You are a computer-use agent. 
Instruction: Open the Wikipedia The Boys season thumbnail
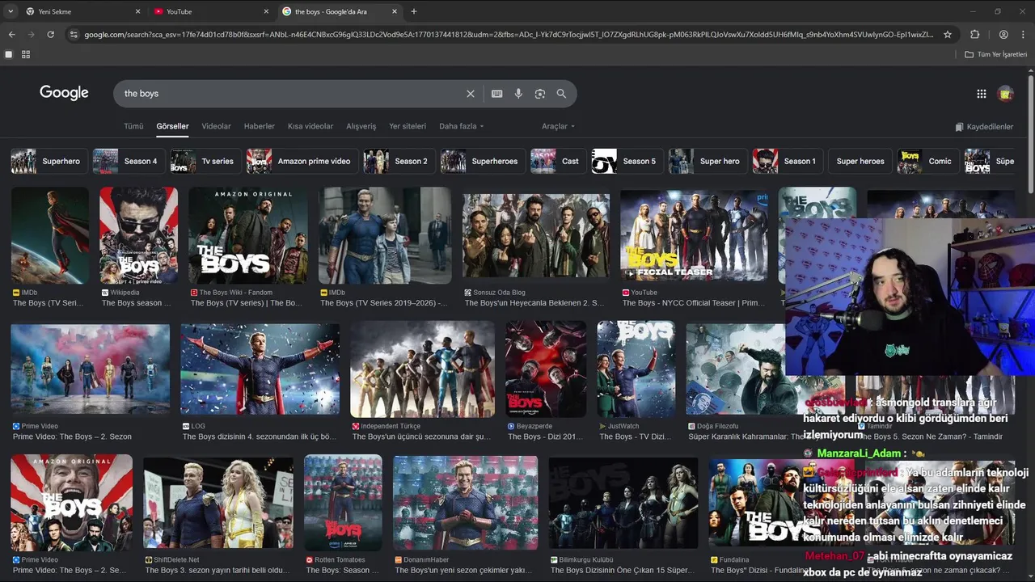point(138,236)
